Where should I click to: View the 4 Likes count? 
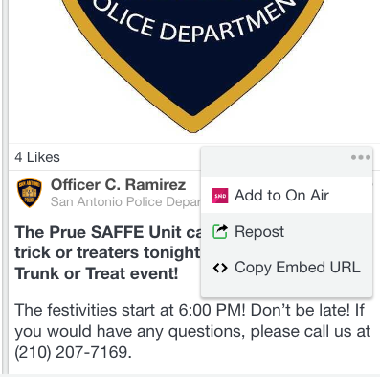pos(37,157)
